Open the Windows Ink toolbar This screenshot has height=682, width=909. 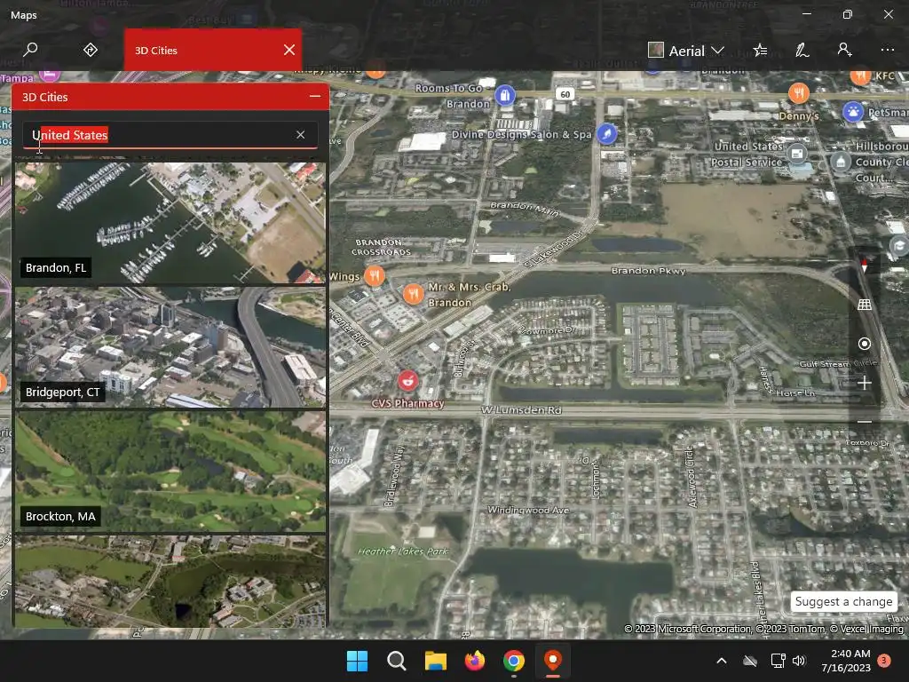802,51
